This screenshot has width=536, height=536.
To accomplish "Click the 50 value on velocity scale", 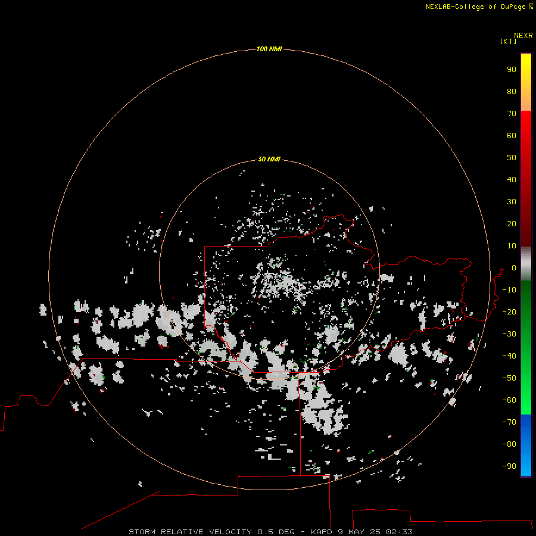I will pyautogui.click(x=512, y=158).
